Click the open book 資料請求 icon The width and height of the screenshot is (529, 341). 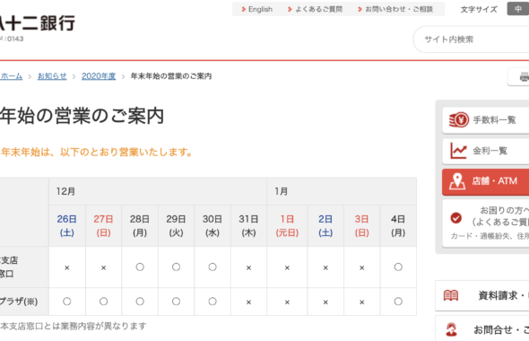click(x=451, y=295)
